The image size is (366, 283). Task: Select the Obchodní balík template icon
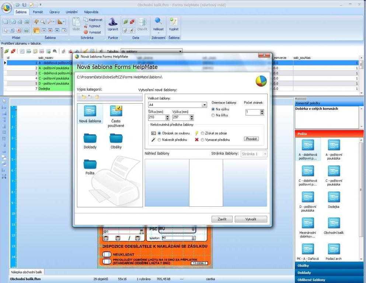[334, 223]
